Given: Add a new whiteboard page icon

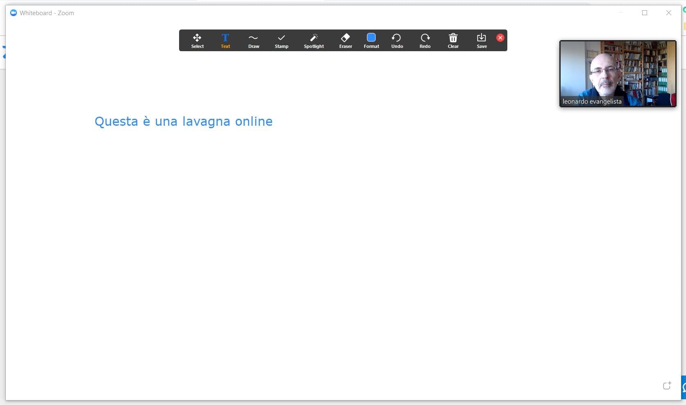Looking at the screenshot, I should [x=667, y=385].
